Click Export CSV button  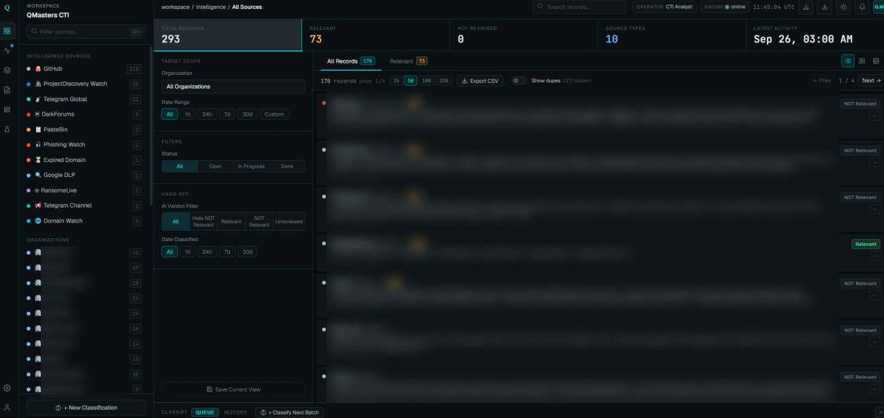[480, 80]
